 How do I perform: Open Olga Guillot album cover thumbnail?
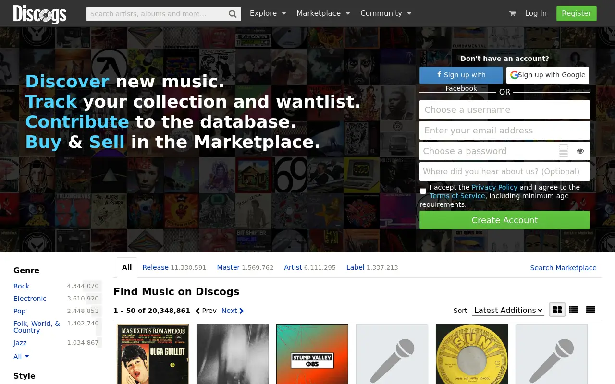point(153,354)
